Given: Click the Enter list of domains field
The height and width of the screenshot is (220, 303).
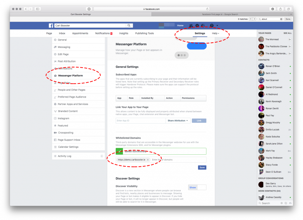Looking at the screenshot, I should coord(178,160).
